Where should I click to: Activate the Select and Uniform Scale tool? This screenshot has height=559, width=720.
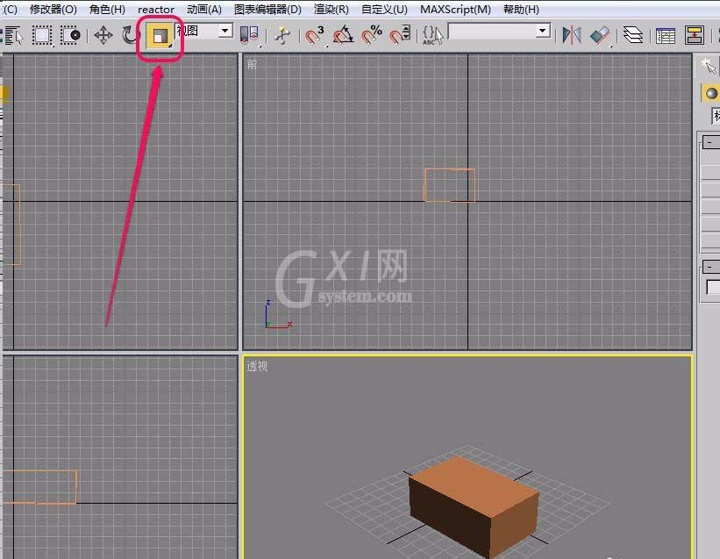160,36
